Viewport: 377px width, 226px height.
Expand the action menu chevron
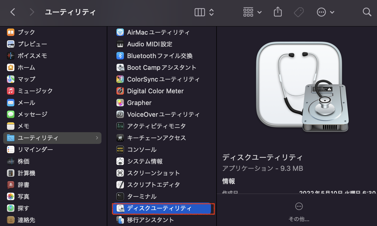click(332, 12)
